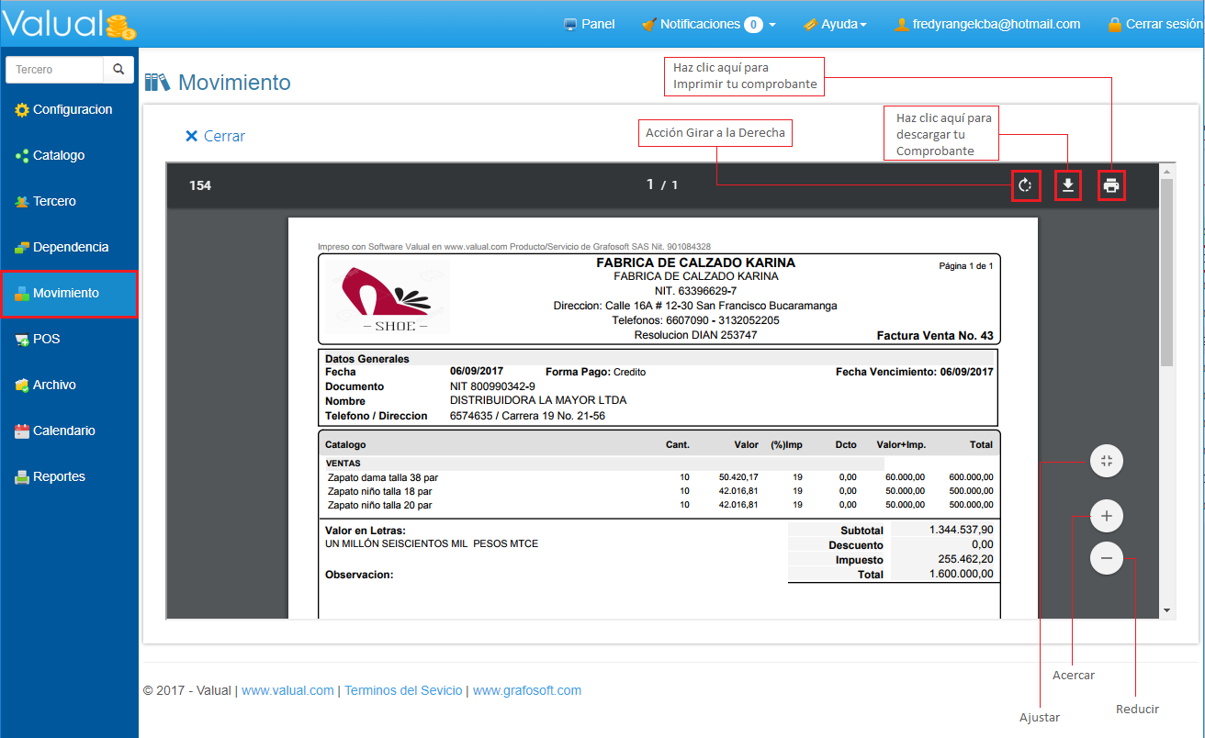Open the POS module
Image resolution: width=1205 pixels, height=738 pixels.
[46, 340]
